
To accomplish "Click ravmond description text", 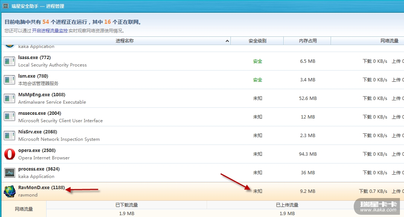I will [x=28, y=195].
